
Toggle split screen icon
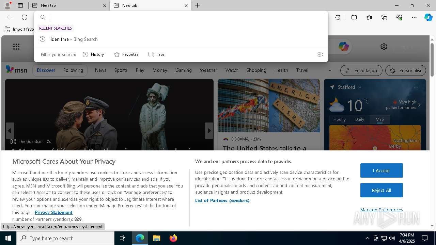click(x=354, y=17)
